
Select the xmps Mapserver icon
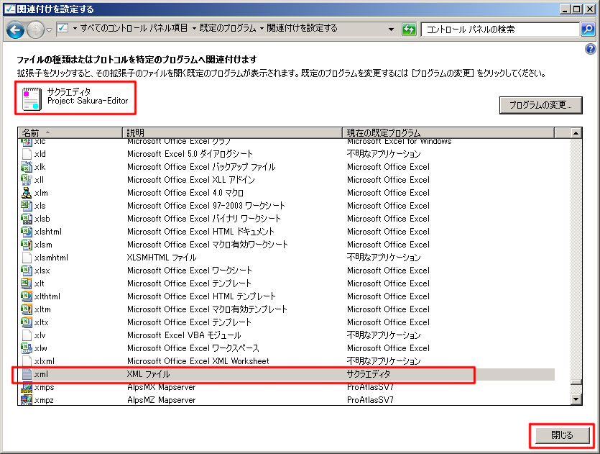(27, 387)
